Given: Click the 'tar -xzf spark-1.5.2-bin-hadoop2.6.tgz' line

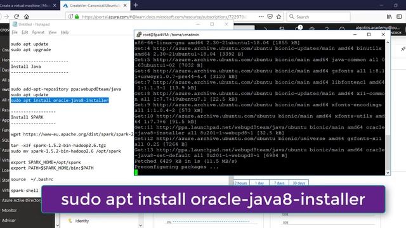Looking at the screenshot, I should [58, 146].
